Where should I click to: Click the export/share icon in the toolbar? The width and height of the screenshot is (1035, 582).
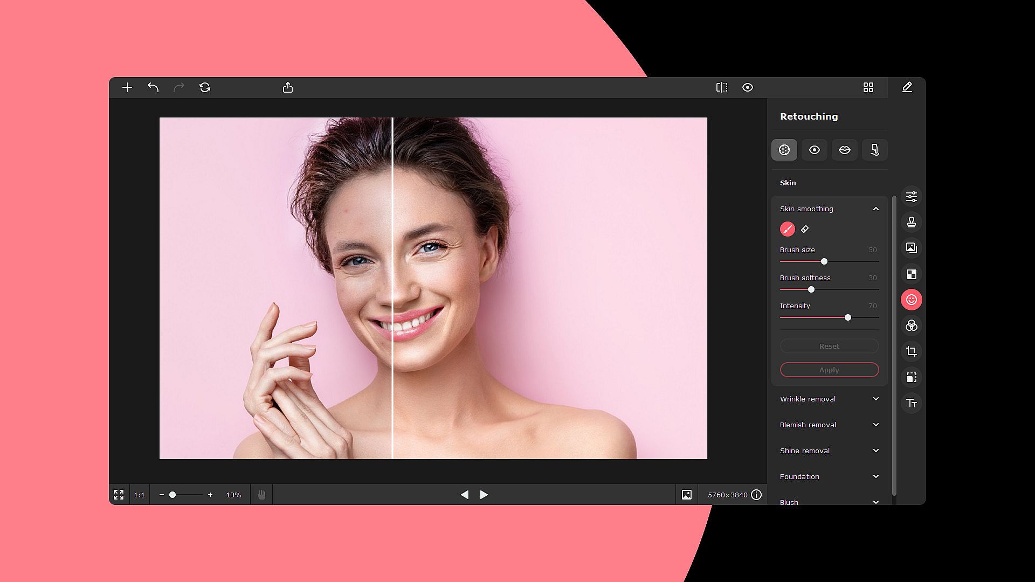point(288,87)
